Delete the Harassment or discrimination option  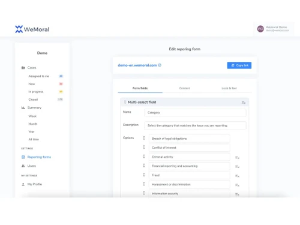pos(237,185)
